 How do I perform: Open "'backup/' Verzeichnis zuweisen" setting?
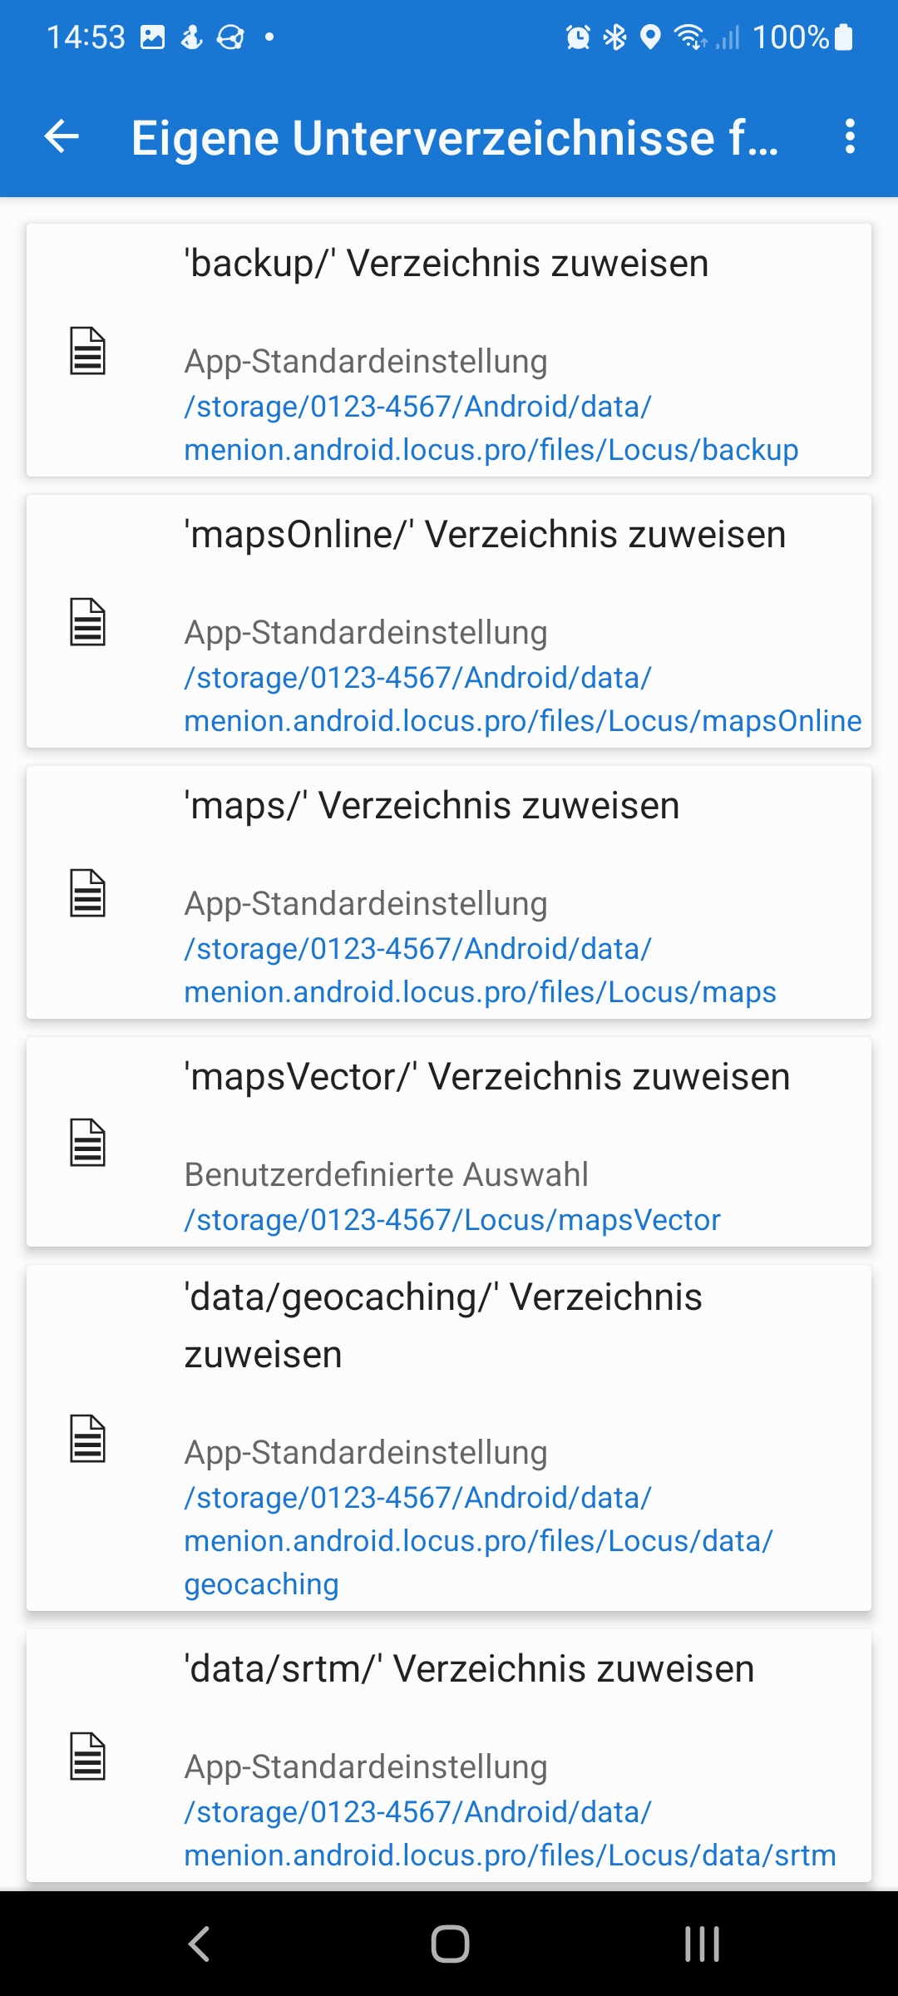446,264
